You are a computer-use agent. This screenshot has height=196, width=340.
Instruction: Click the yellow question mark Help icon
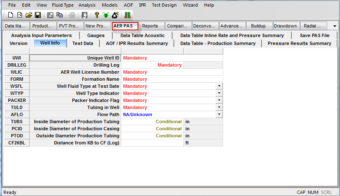click(x=96, y=15)
